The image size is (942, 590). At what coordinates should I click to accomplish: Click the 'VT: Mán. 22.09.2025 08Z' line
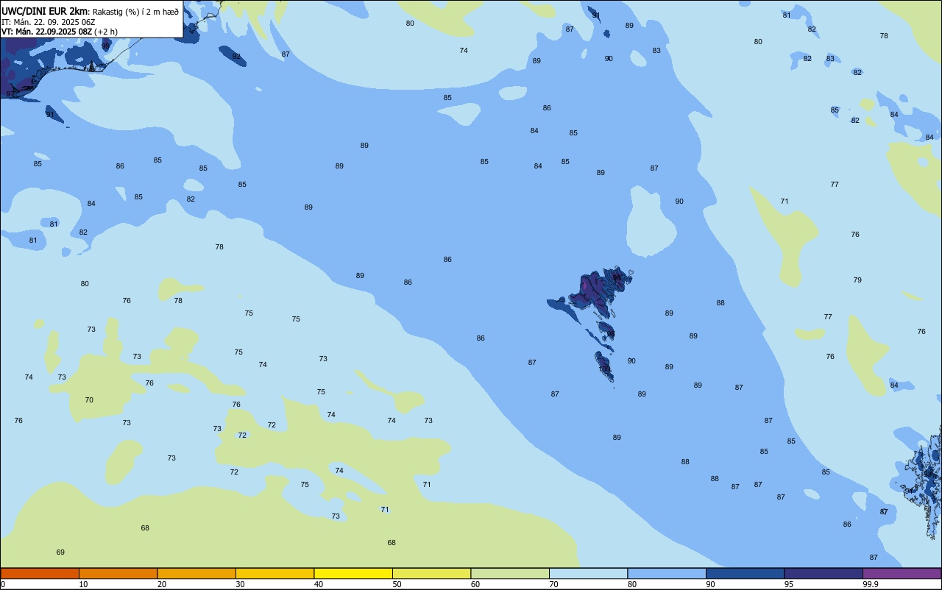[46, 32]
